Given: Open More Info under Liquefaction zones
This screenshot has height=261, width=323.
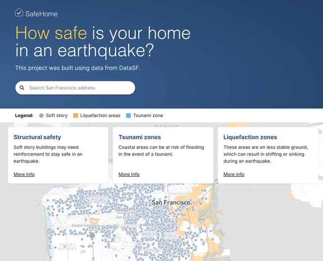Looking at the screenshot, I should click(x=234, y=174).
